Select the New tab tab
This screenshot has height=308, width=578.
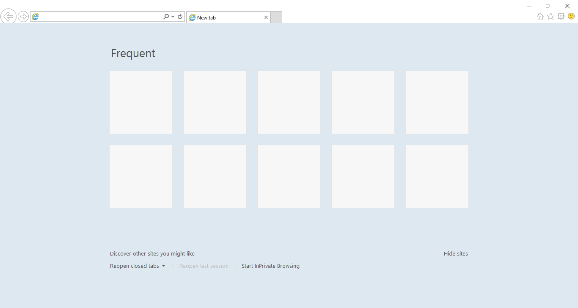(228, 17)
